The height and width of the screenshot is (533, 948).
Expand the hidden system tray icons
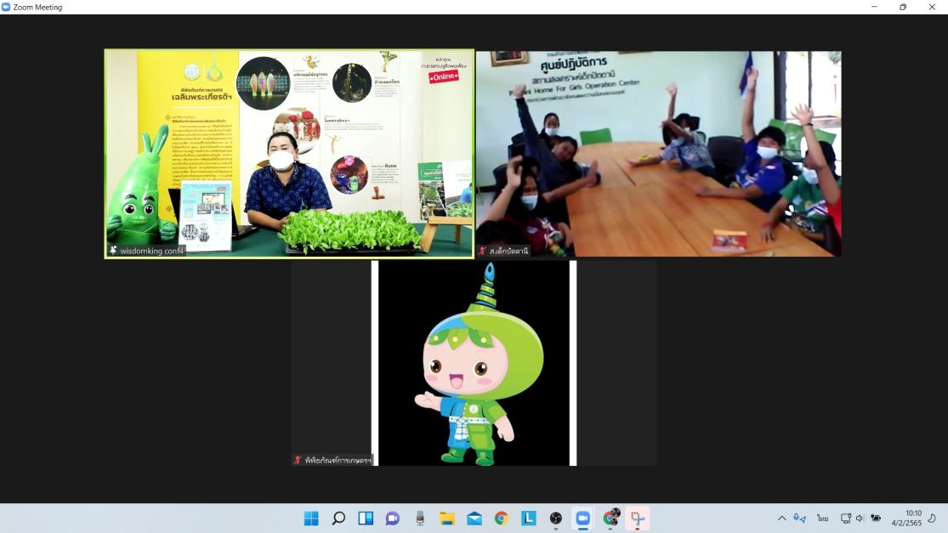781,519
